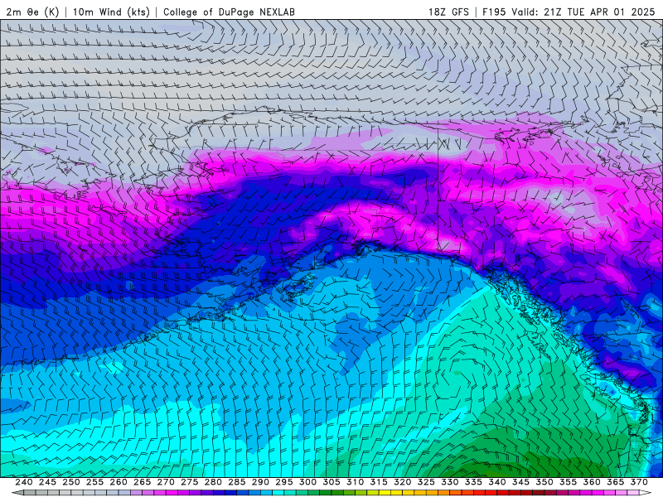Screen dimensions: 663x497
Task: Click the 255 value on the color scale
Action: 94,482
